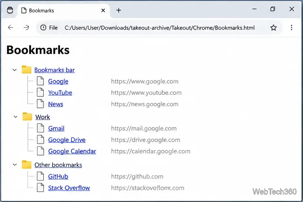
Task: Open the Gmail bookmark link
Action: (x=56, y=129)
